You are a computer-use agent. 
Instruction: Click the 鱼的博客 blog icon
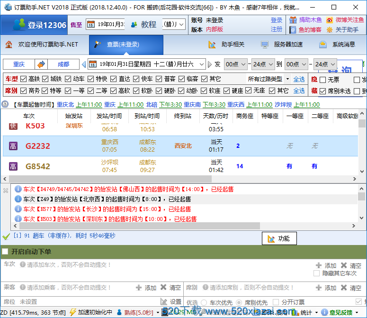[x=294, y=29]
